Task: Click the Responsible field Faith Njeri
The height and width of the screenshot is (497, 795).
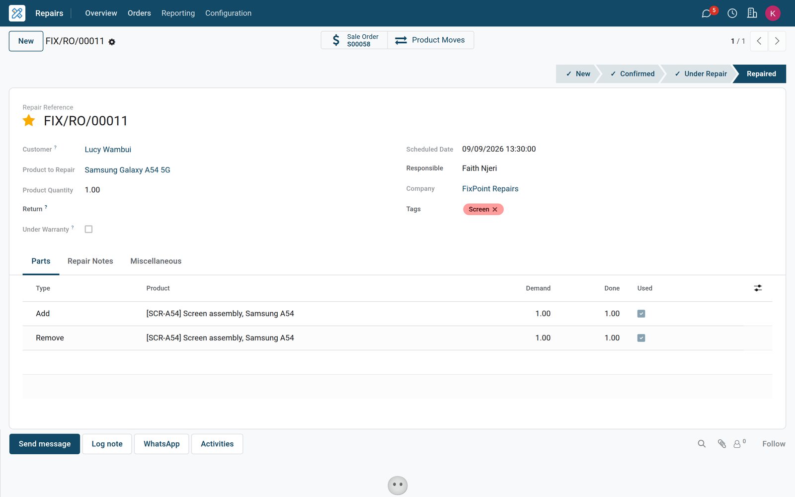Action: [x=479, y=168]
